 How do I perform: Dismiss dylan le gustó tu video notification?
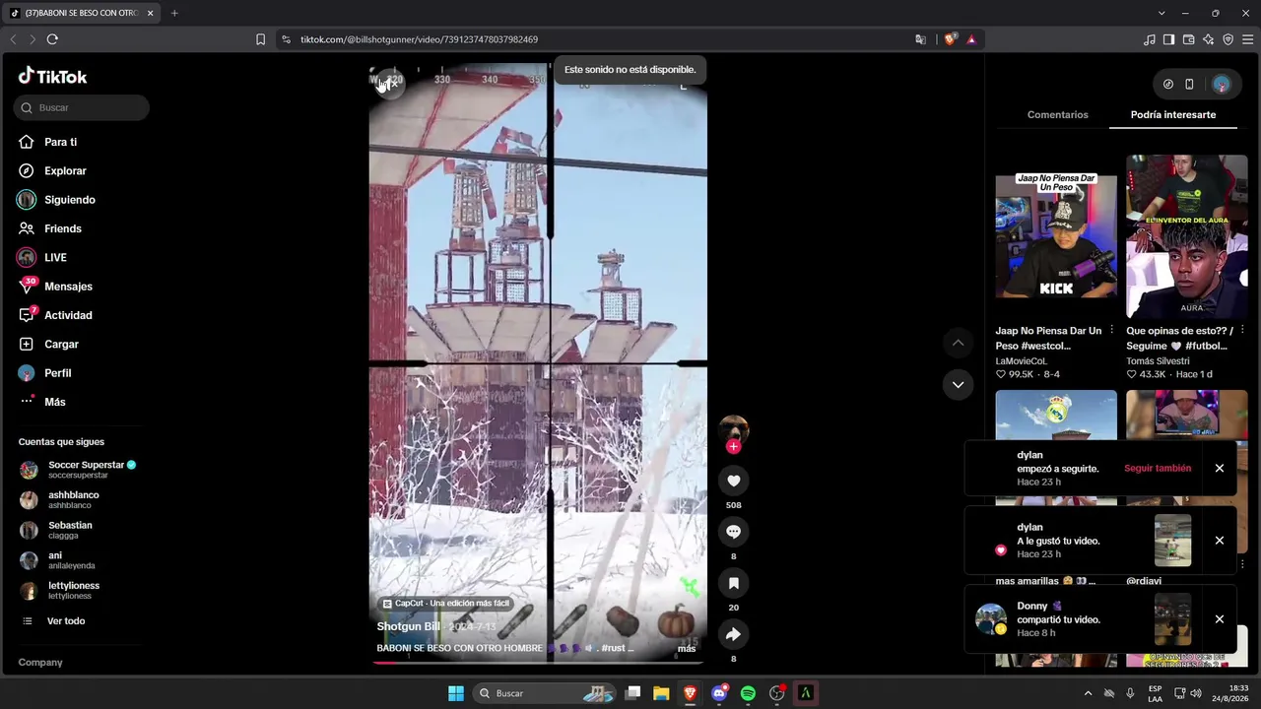pyautogui.click(x=1219, y=541)
